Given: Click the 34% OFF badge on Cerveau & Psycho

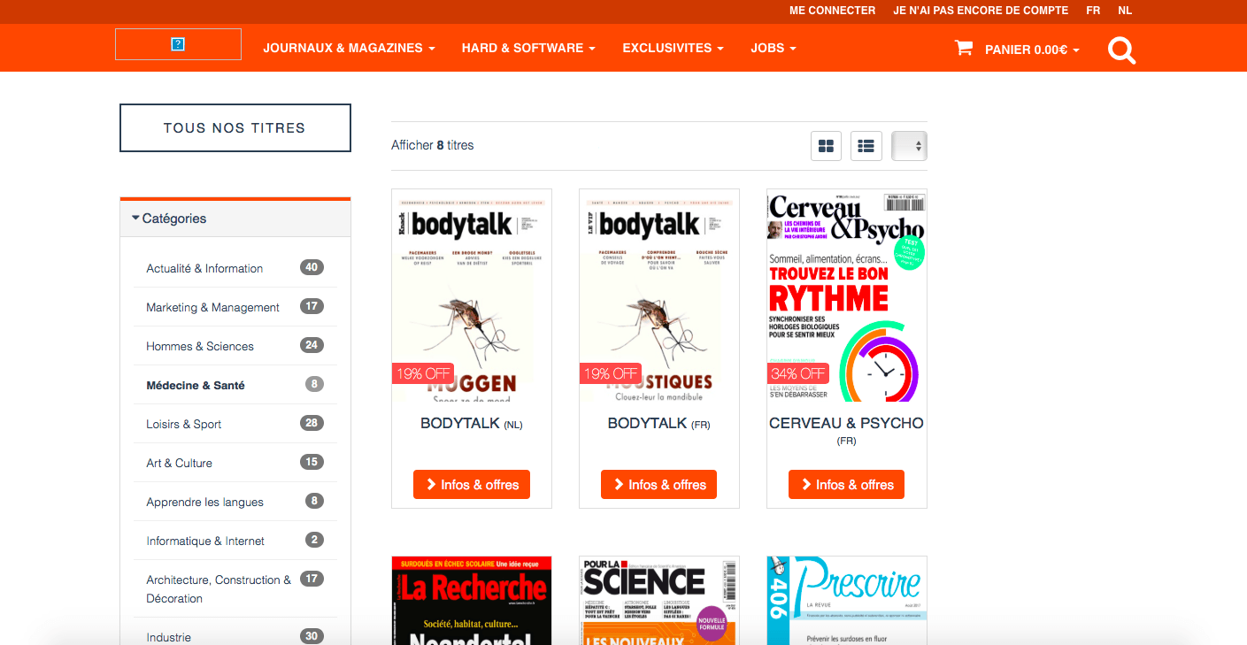Looking at the screenshot, I should coord(797,373).
